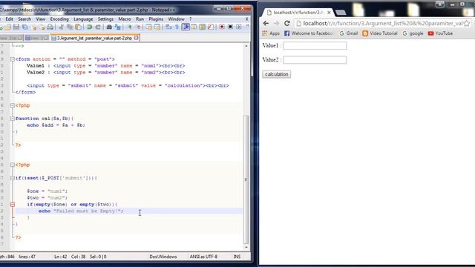Click the Stop Recording square icon

pyautogui.click(x=230, y=27)
